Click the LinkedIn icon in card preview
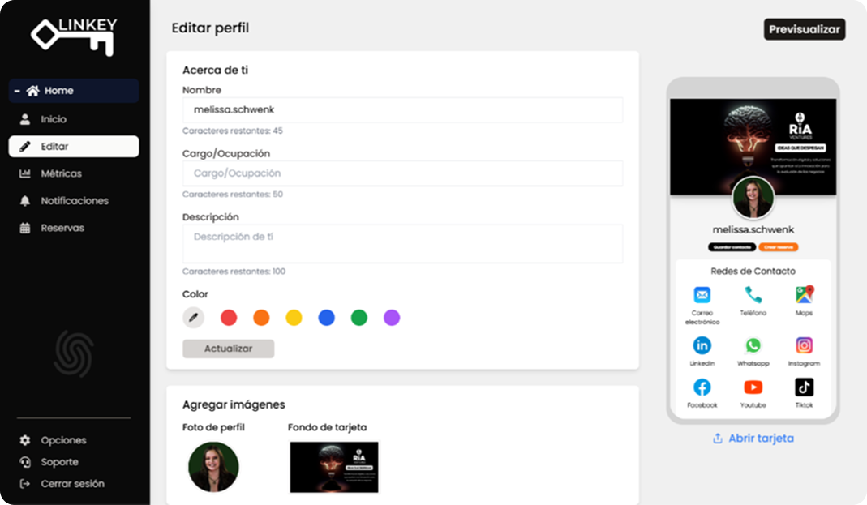 point(702,346)
